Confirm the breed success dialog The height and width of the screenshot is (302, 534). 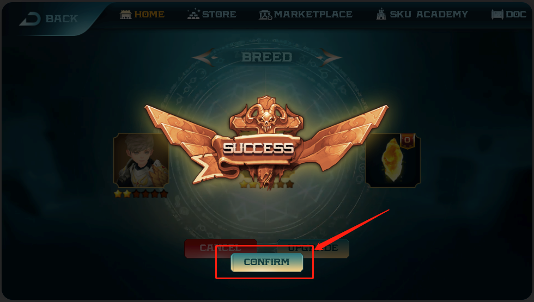266,262
